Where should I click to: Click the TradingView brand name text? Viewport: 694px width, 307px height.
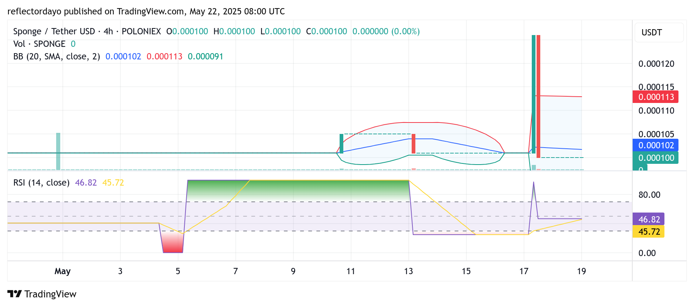coord(50,294)
